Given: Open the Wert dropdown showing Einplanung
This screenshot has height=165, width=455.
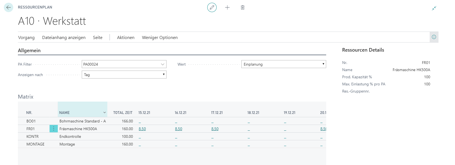Looking at the screenshot, I should [284, 64].
